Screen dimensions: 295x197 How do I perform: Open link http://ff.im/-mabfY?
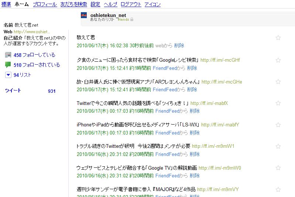220,125
